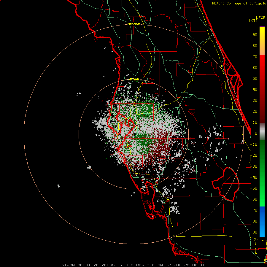Click the positive 60 scale value

click(x=255, y=67)
